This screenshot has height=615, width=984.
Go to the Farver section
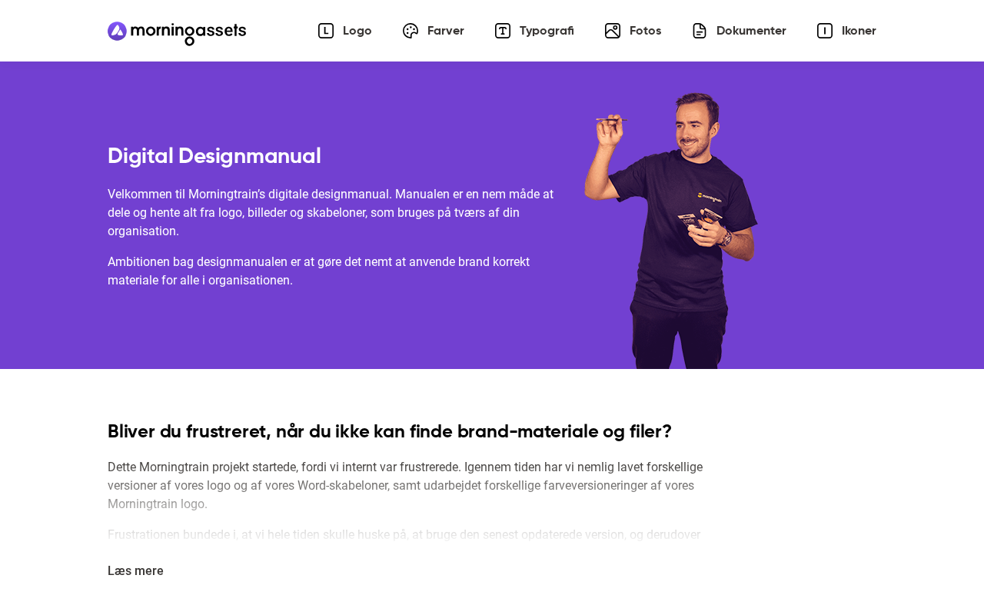click(446, 31)
